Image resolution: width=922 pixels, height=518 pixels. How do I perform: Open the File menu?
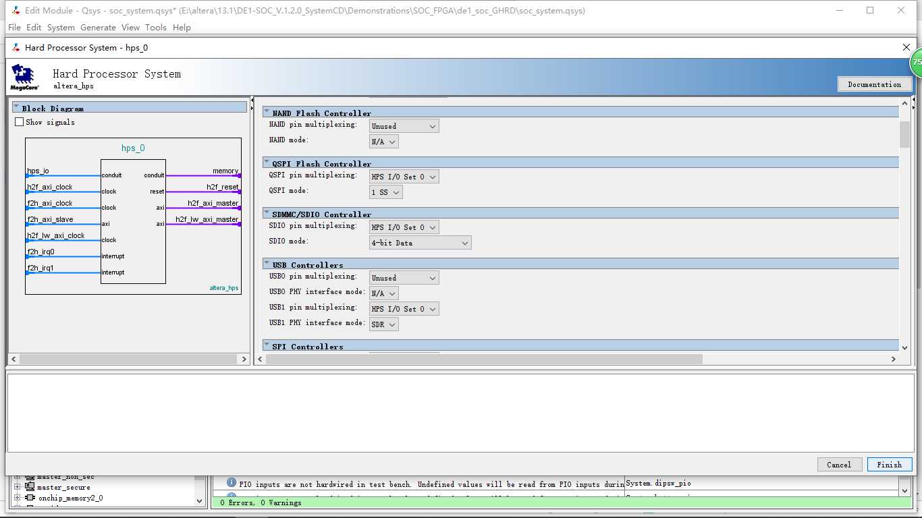click(x=14, y=28)
